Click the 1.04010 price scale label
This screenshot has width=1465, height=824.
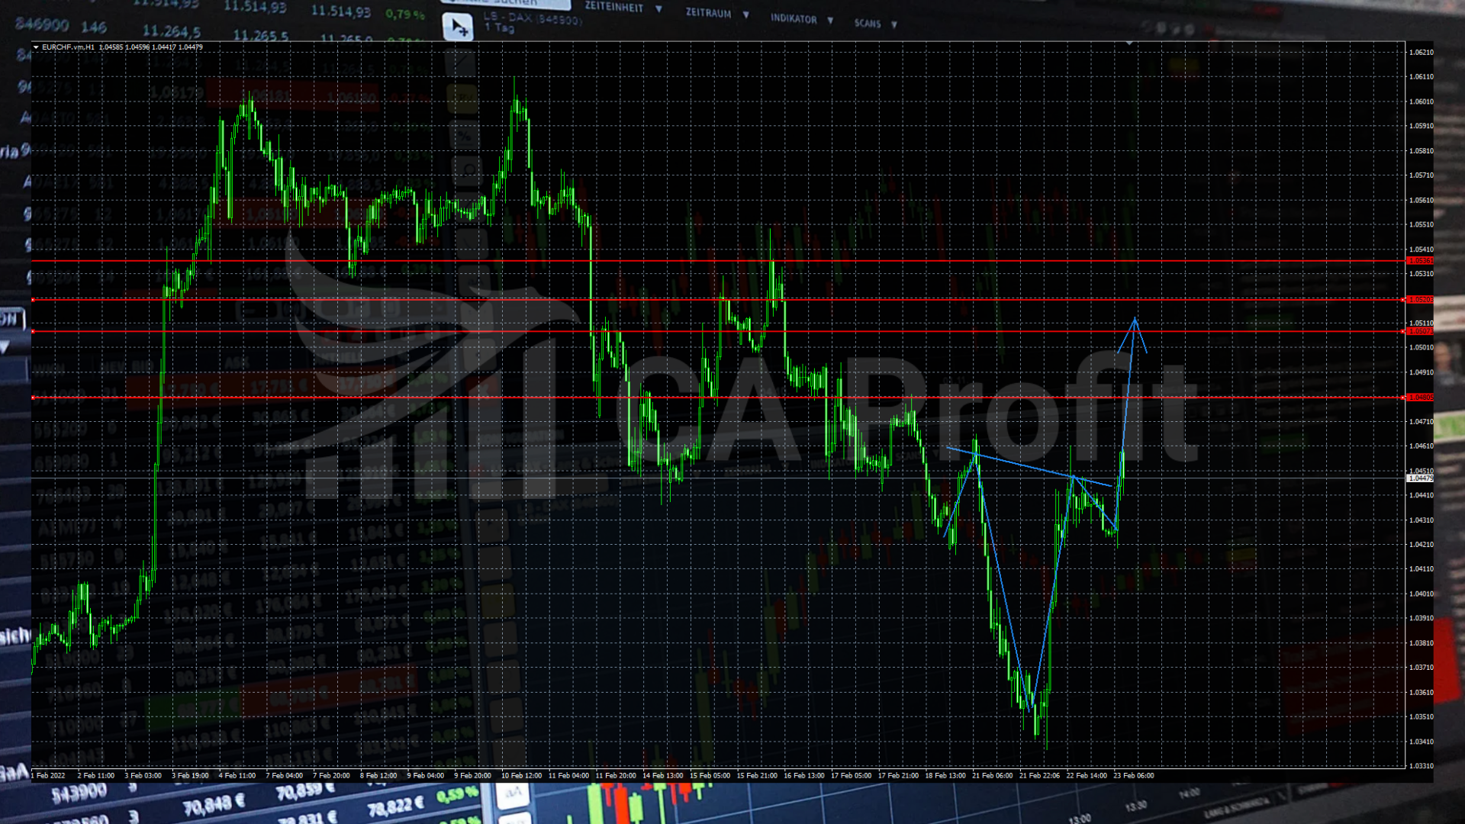point(1421,594)
